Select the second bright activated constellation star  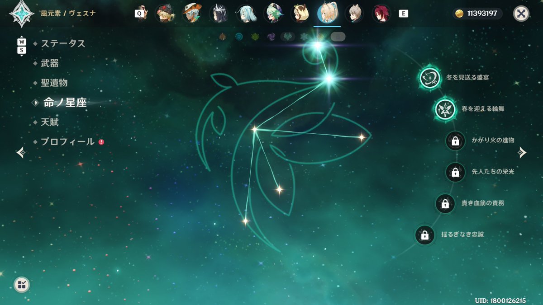329,79
